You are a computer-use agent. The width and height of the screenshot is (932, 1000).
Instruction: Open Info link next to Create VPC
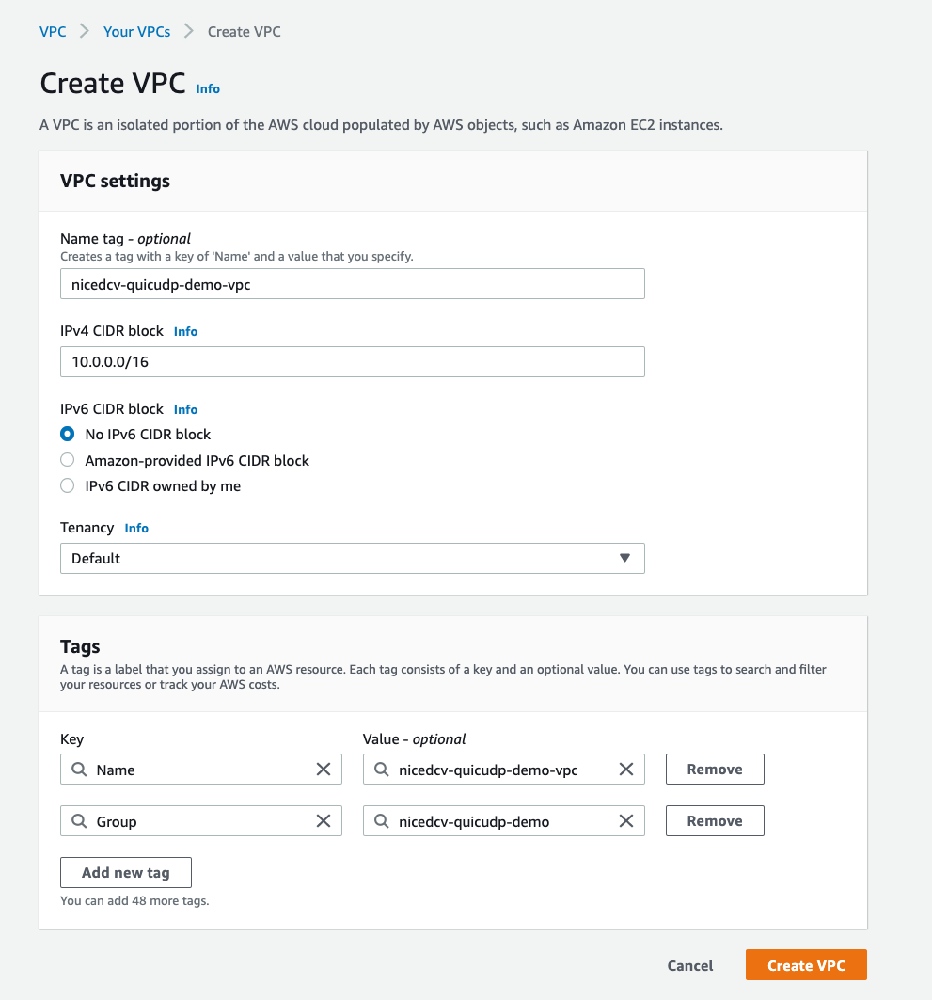coord(208,88)
